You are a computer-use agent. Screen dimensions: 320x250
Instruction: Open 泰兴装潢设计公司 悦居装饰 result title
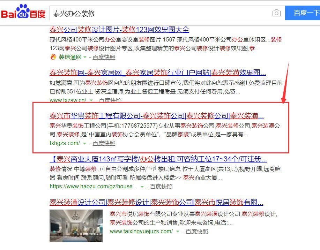click(x=156, y=202)
